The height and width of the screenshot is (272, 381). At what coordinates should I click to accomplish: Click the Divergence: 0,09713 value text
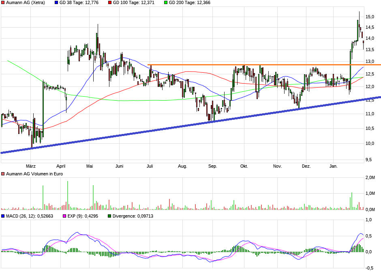pos(133,216)
